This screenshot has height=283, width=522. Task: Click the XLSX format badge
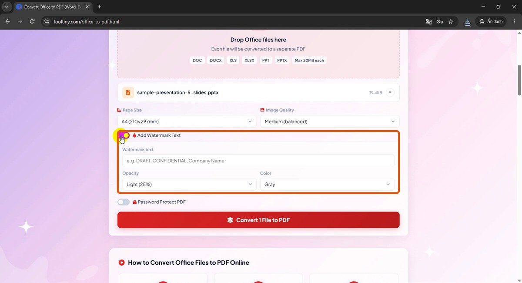coord(249,61)
